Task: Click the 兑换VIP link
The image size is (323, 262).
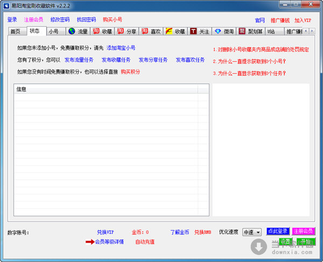Action: pos(106,232)
